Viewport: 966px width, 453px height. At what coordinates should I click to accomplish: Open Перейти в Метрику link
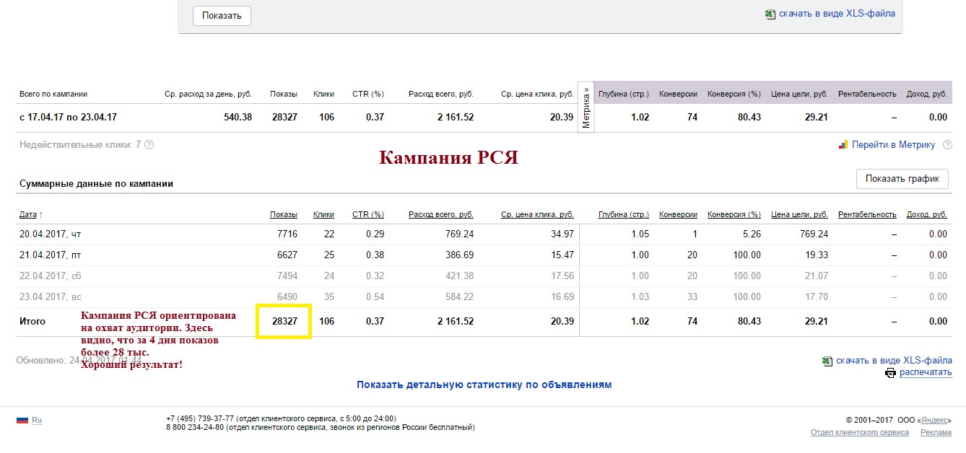tap(893, 145)
